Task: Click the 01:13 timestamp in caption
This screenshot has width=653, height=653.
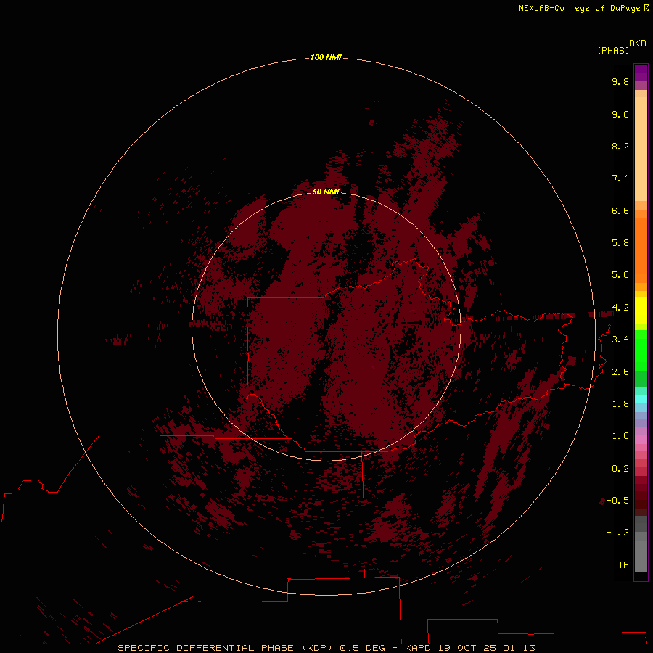Action: click(x=519, y=648)
